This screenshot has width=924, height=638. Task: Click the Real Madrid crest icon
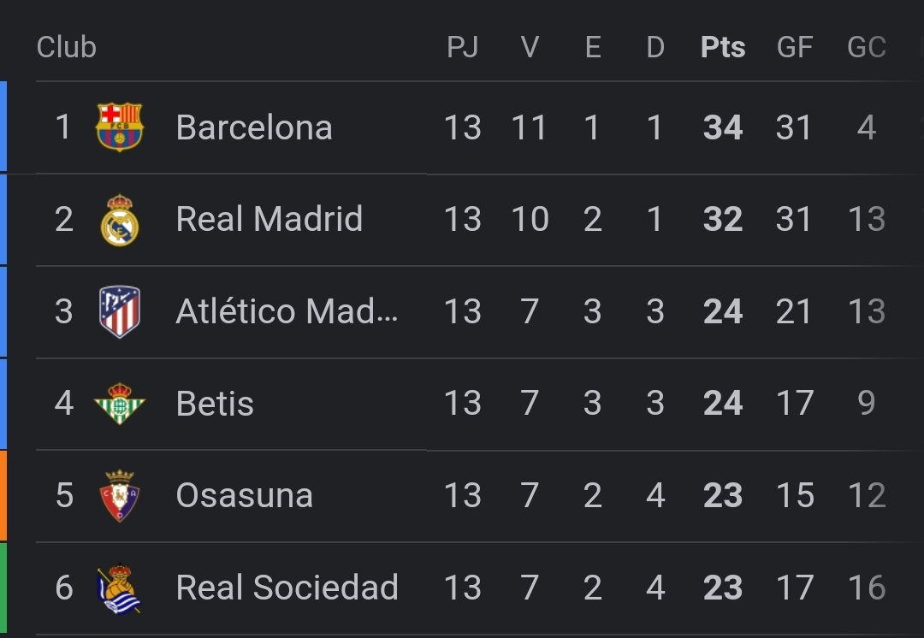pos(120,220)
